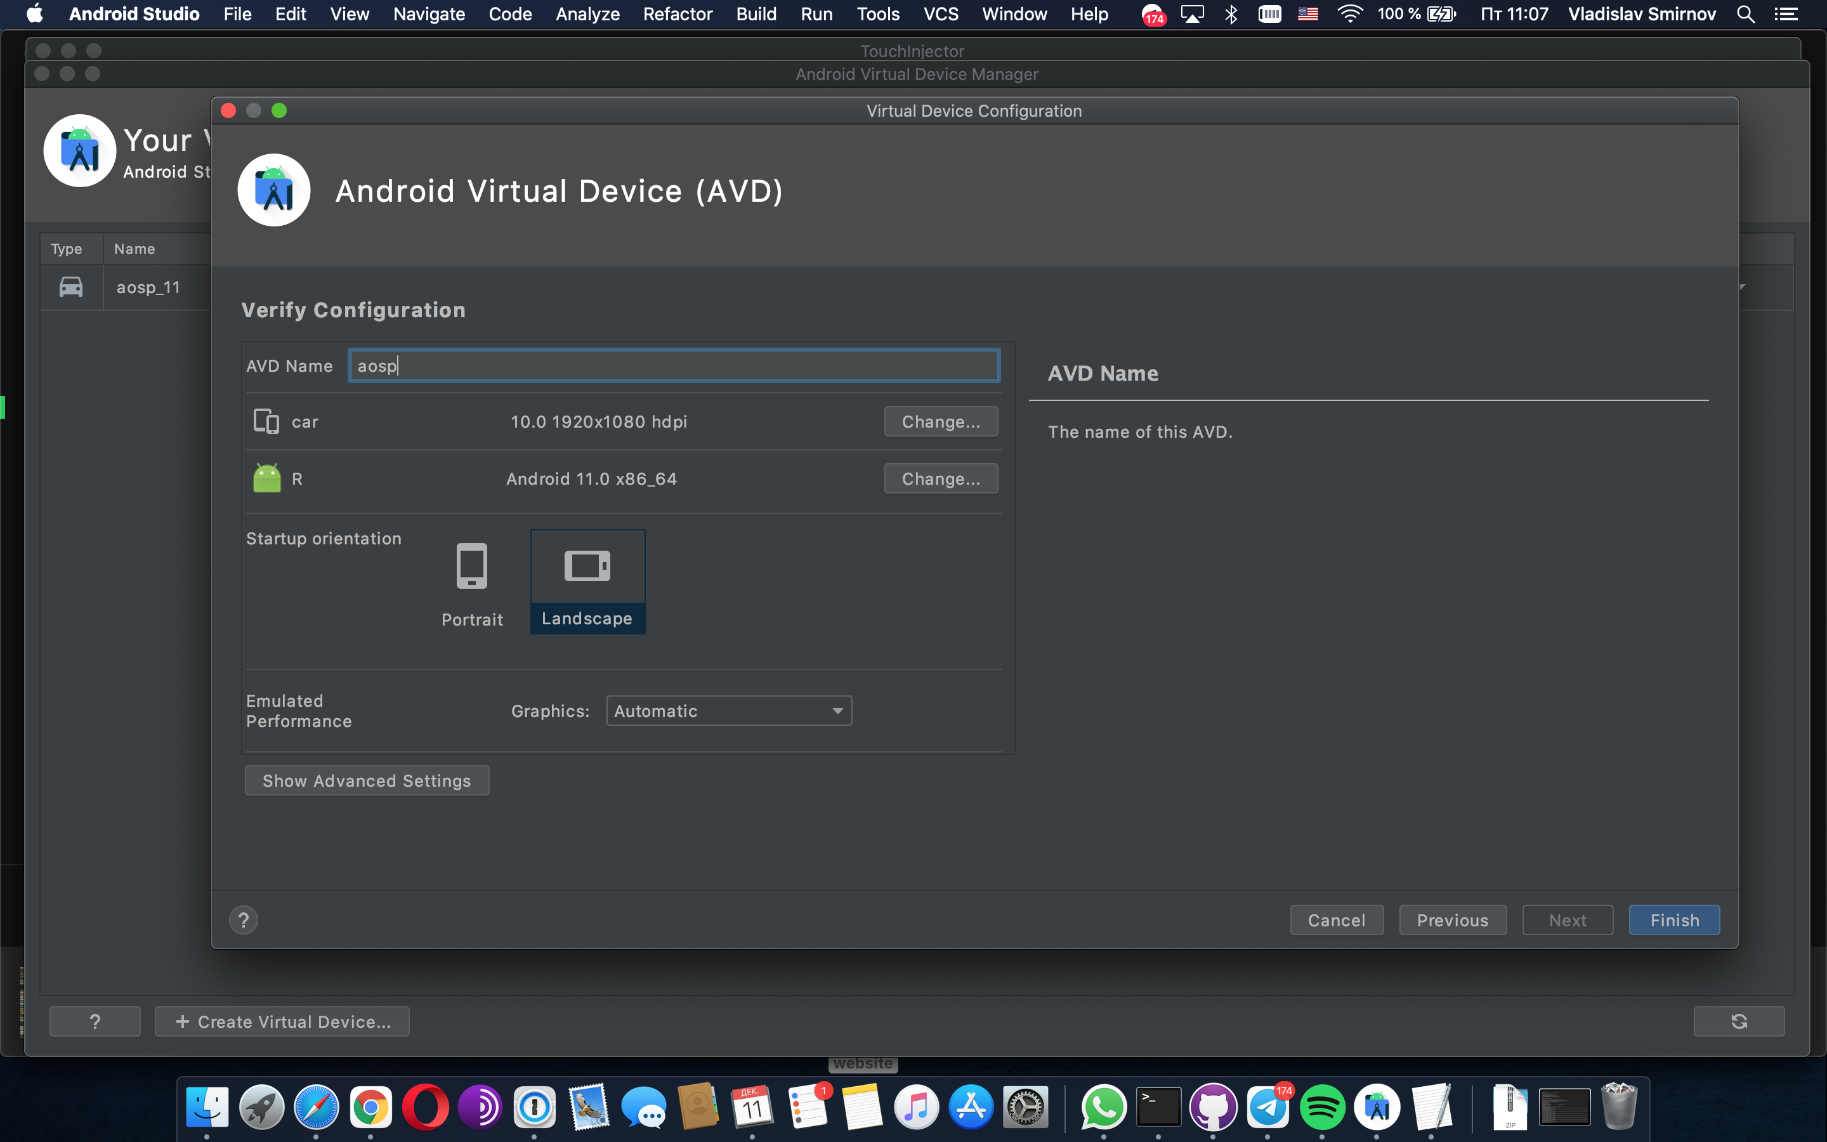
Task: Click the battery status in menu bar
Action: point(1417,13)
